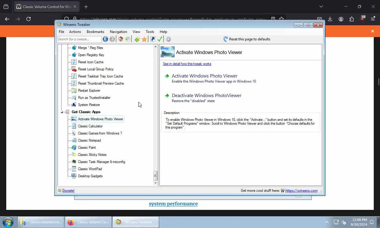
Task: Select Classic Task Manager & msconfig
Action: pos(101,162)
